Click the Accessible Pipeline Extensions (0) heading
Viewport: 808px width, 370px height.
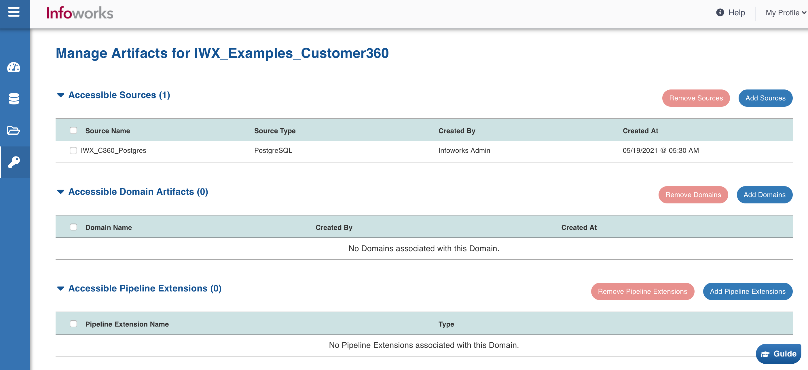pyautogui.click(x=145, y=288)
